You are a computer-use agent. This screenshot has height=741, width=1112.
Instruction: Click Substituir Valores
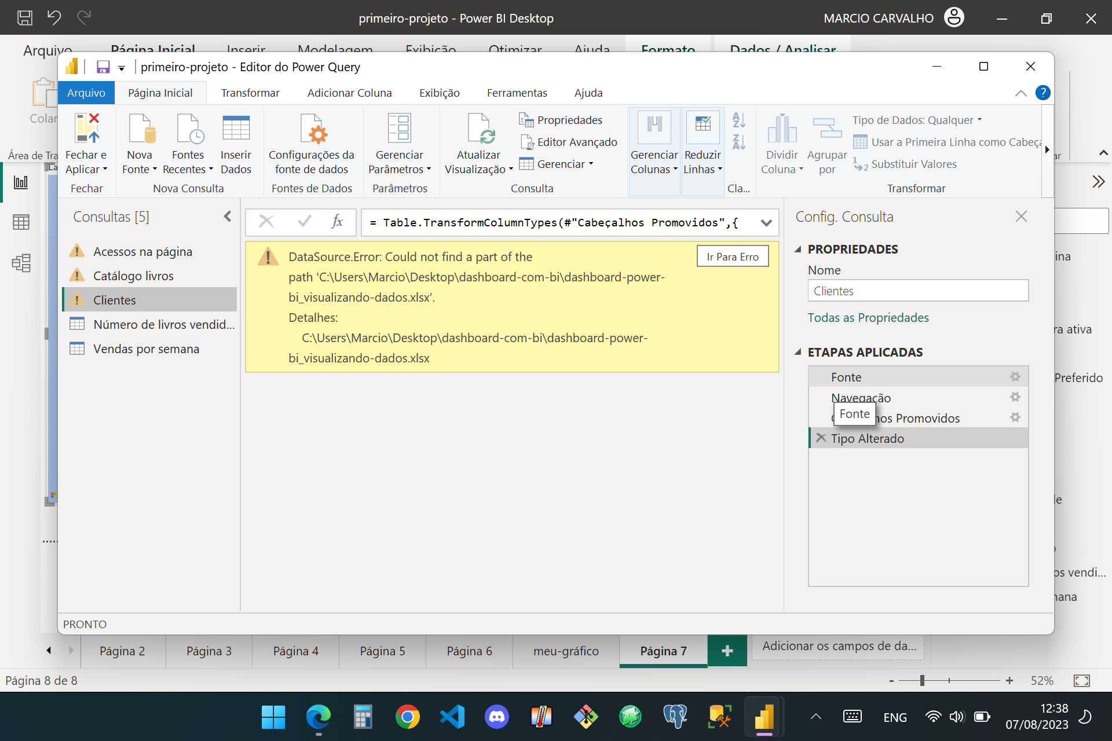[905, 164]
